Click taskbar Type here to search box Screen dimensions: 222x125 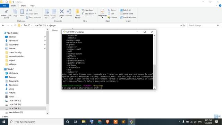(x=36, y=122)
